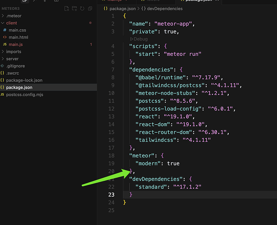Click devDependencies in the breadcrumb
Viewport: 277px width, 225px height.
coord(165,9)
